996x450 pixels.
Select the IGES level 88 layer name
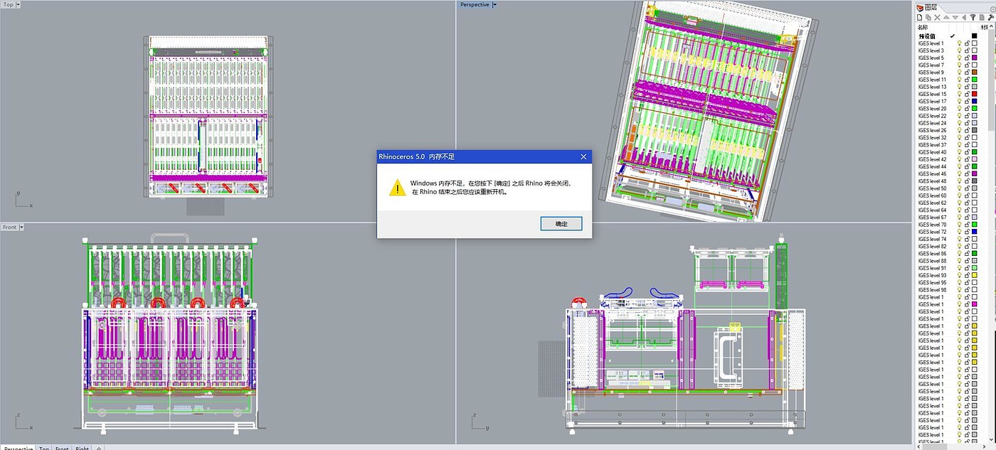pos(933,261)
